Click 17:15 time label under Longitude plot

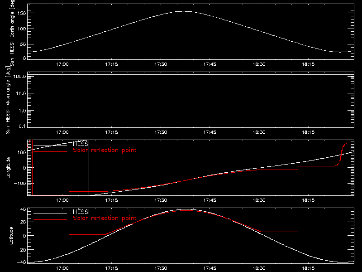(111, 200)
